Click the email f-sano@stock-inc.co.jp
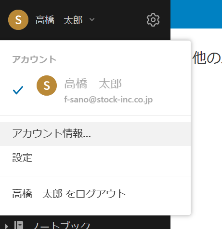Image resolution: width=222 pixels, height=229 pixels. coord(108,100)
